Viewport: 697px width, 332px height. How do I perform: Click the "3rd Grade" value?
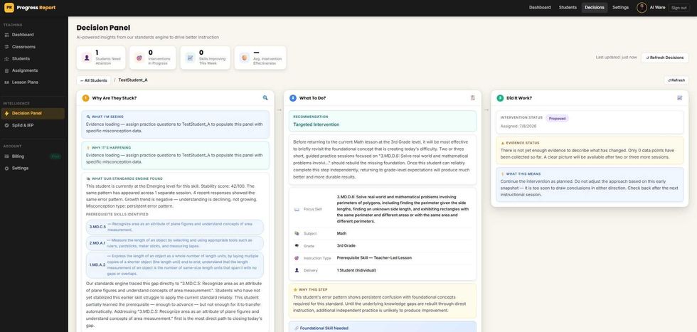[x=346, y=246]
